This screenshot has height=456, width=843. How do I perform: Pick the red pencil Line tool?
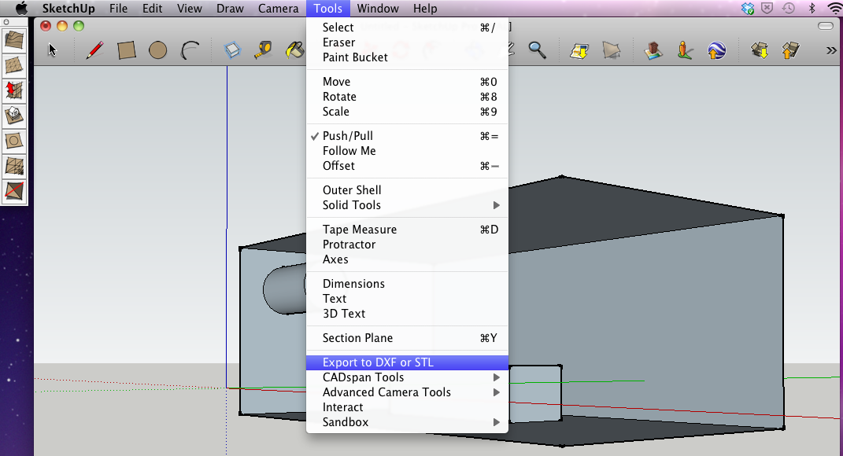(x=94, y=50)
